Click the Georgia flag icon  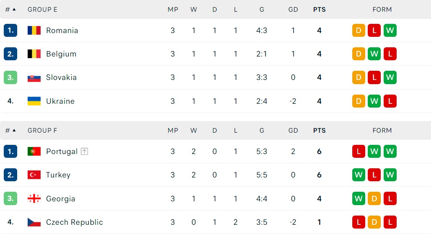coord(34,198)
